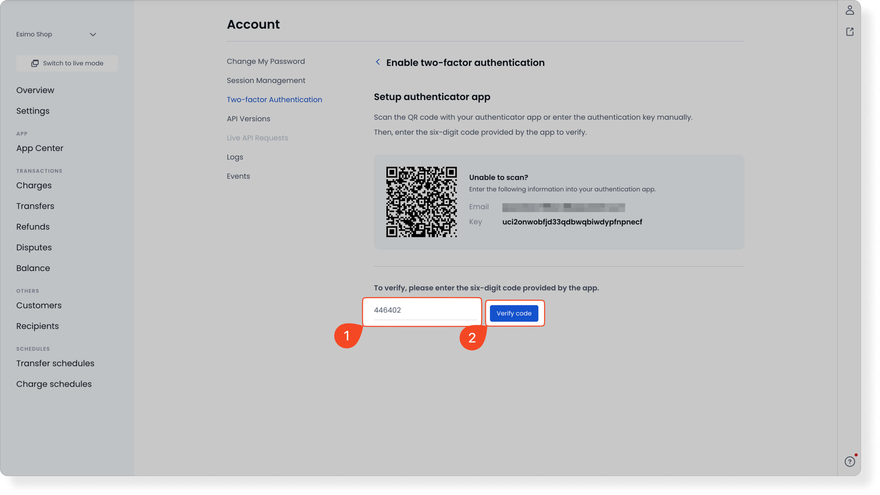This screenshot has width=880, height=495.
Task: Click the Verify code button
Action: coord(514,313)
